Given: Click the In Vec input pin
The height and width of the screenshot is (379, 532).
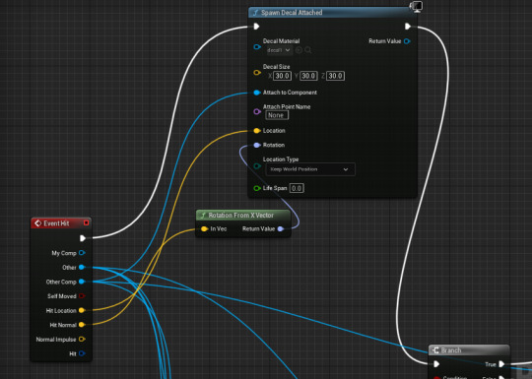Looking at the screenshot, I should click(204, 229).
